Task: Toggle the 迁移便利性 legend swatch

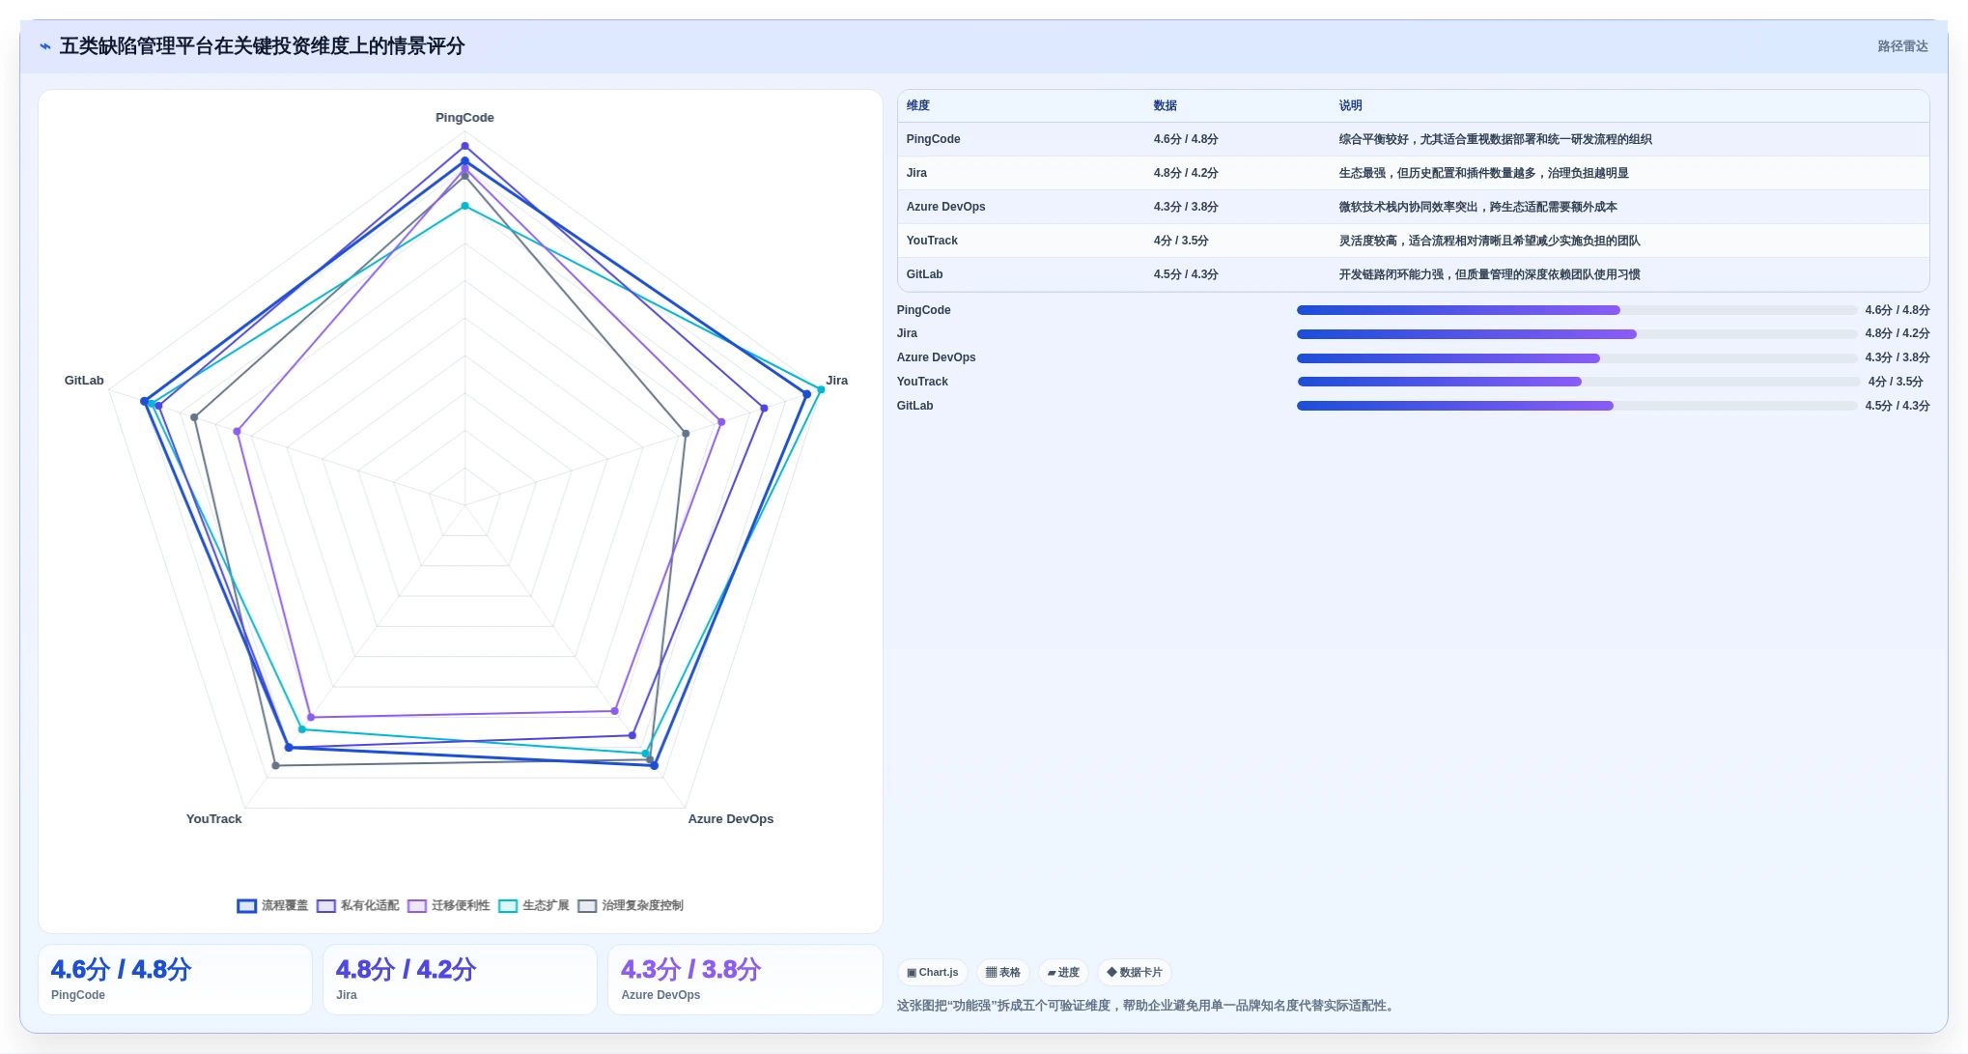Action: pyautogui.click(x=417, y=906)
